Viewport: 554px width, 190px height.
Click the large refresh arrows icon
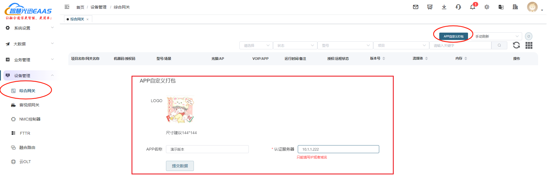pos(516,45)
